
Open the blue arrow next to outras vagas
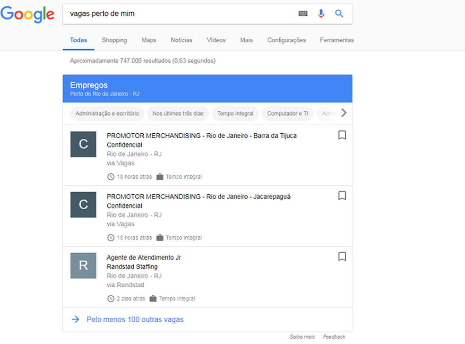(75, 319)
